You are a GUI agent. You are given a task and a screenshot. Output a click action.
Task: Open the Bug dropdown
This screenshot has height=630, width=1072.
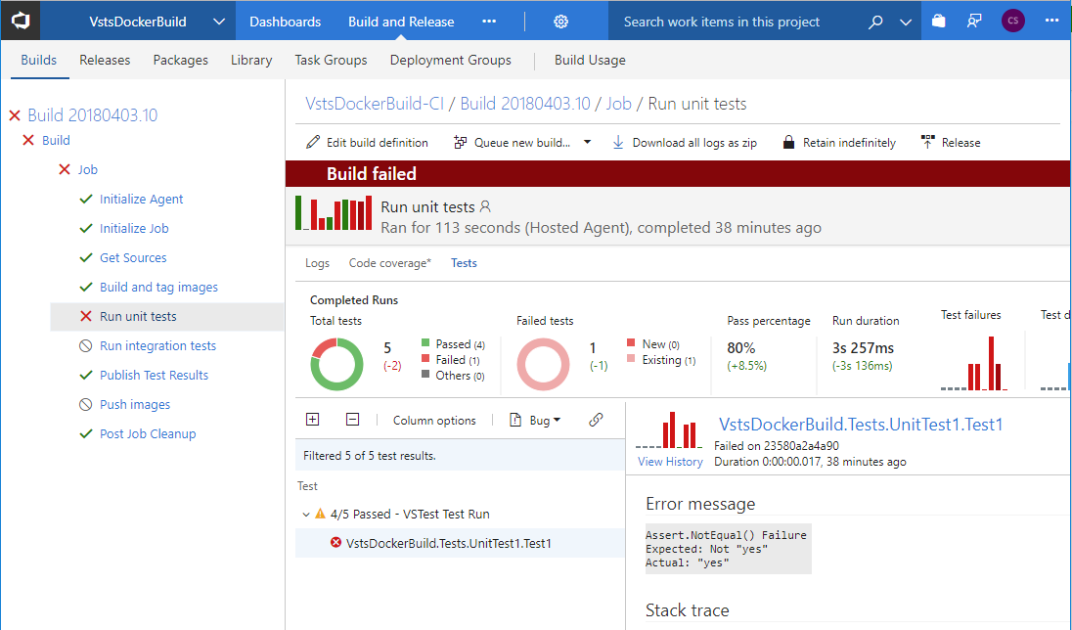[535, 421]
